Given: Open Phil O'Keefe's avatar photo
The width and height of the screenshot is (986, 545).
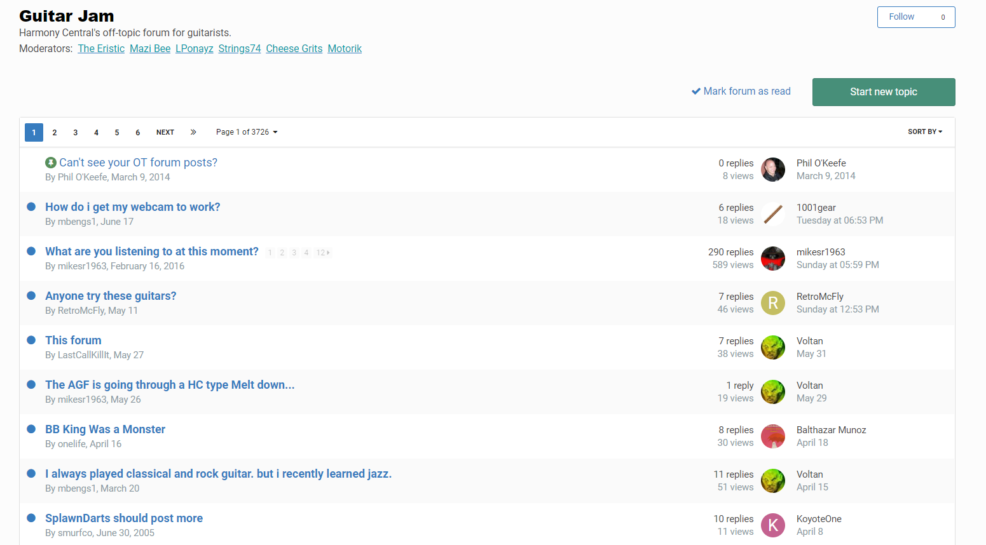Looking at the screenshot, I should tap(773, 170).
